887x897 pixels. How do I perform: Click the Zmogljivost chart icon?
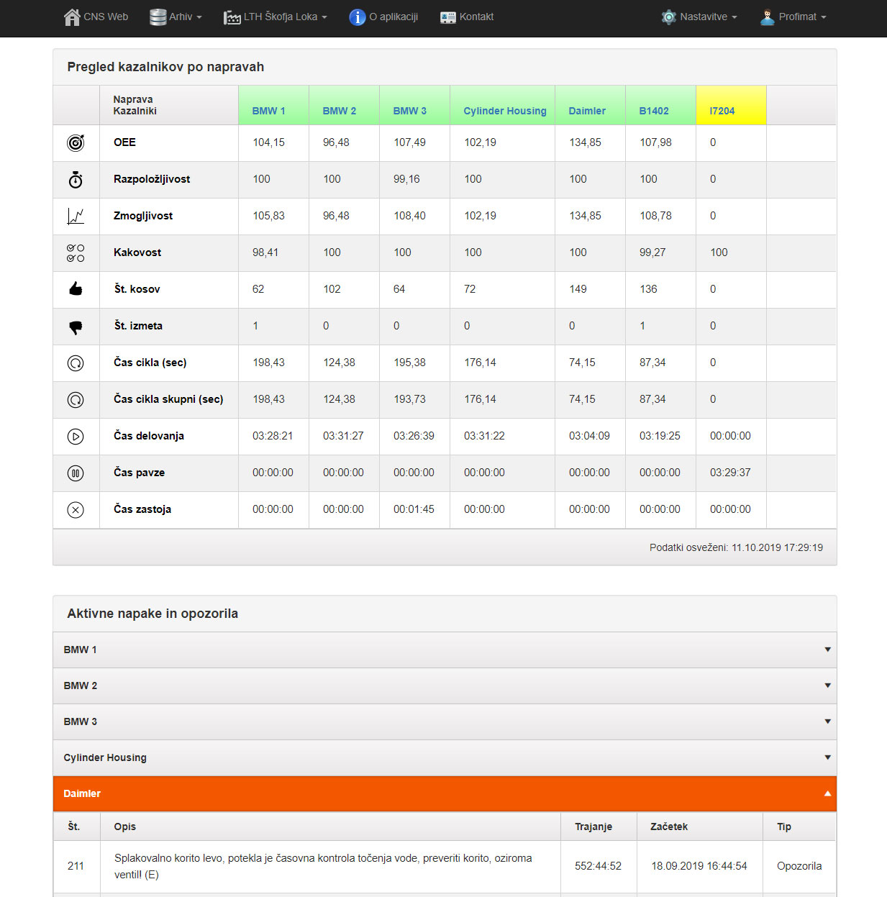point(76,217)
